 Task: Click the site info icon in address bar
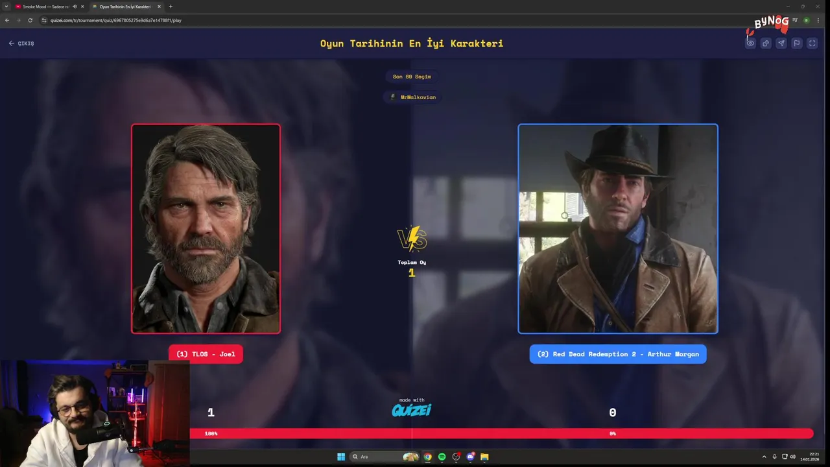point(44,20)
